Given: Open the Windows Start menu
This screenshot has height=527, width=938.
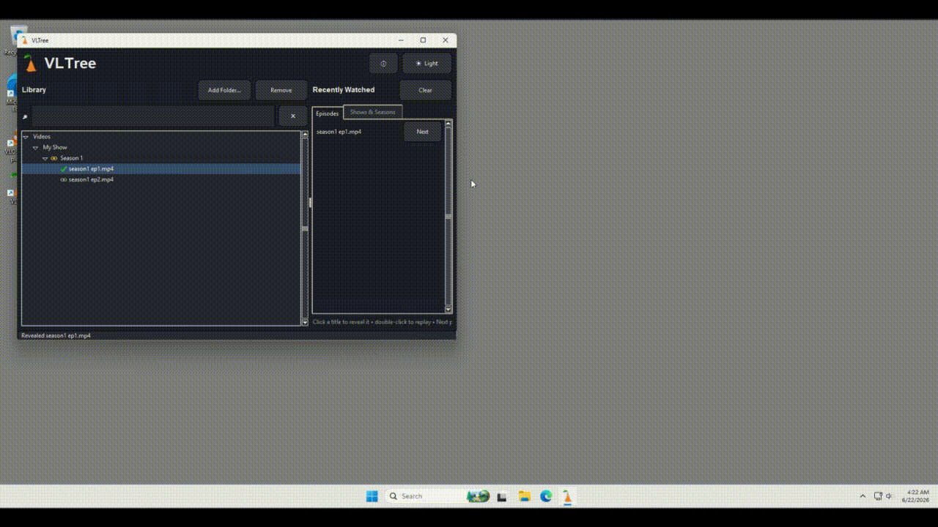Looking at the screenshot, I should 372,496.
